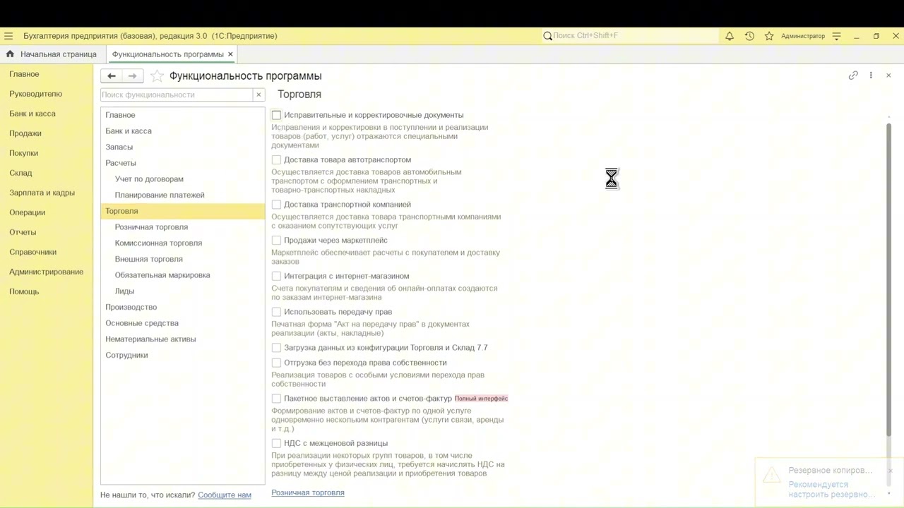
Task: Close the Функциональность программы tab
Action: point(230,54)
